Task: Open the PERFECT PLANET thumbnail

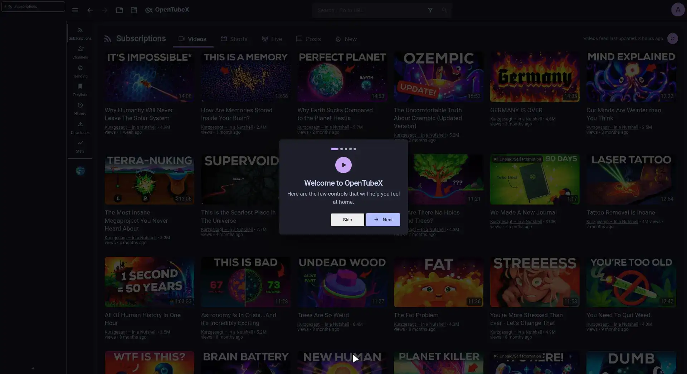Action: click(342, 77)
